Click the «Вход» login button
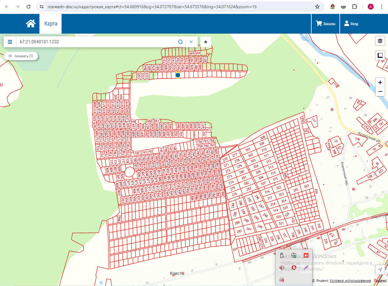Image resolution: width=388 pixels, height=286 pixels. pyautogui.click(x=351, y=24)
